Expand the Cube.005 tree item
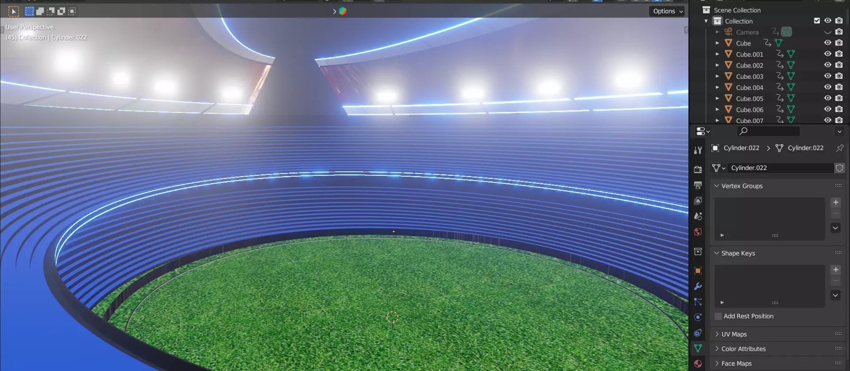The width and height of the screenshot is (850, 371). pyautogui.click(x=717, y=98)
